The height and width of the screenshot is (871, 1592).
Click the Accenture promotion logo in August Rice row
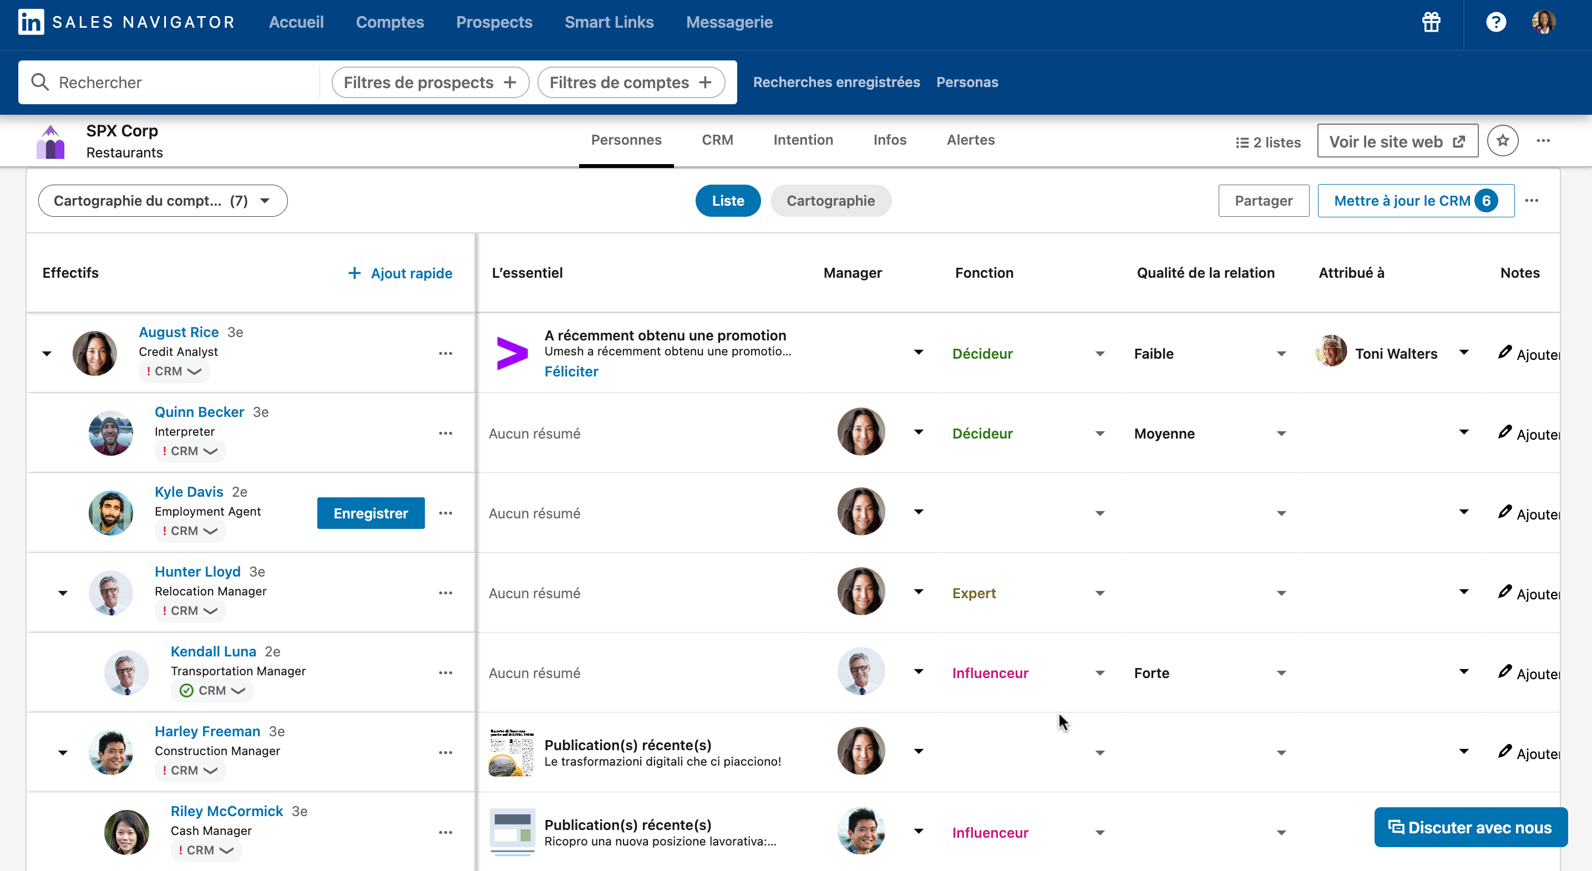click(x=513, y=353)
